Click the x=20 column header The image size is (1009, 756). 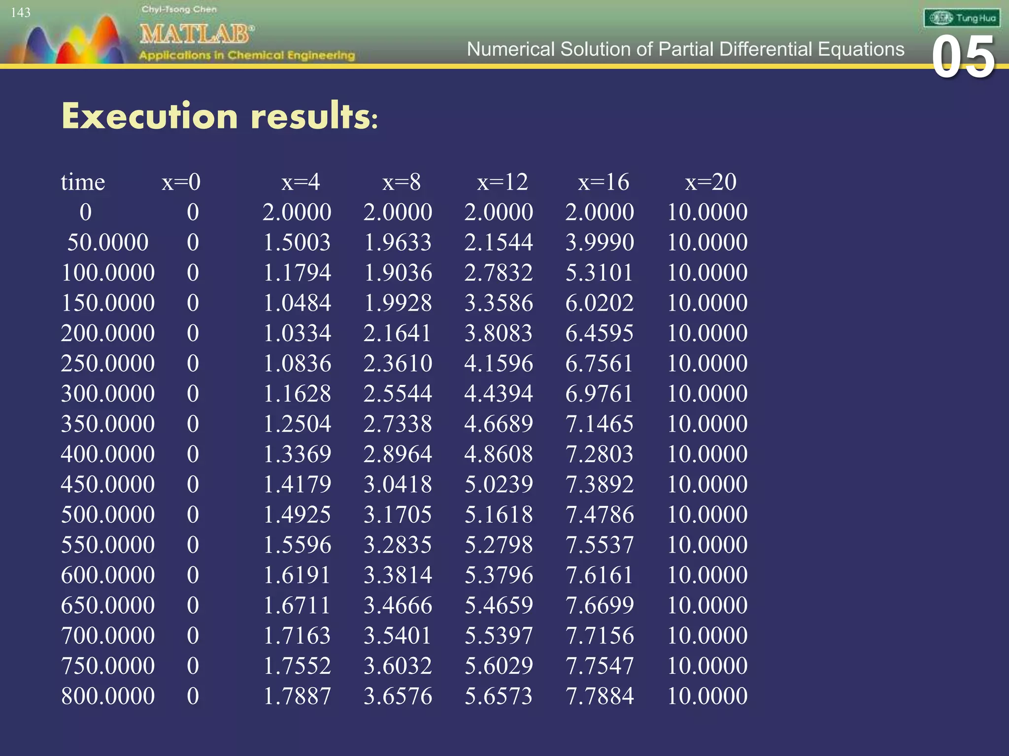(x=711, y=182)
